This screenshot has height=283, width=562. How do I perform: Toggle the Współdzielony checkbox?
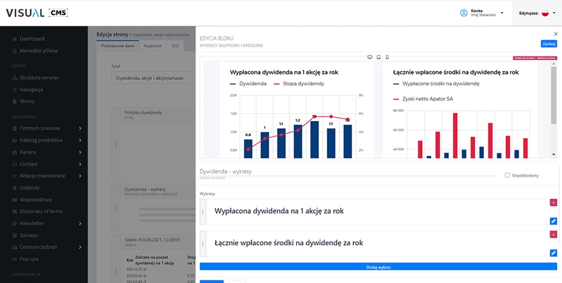tap(507, 176)
